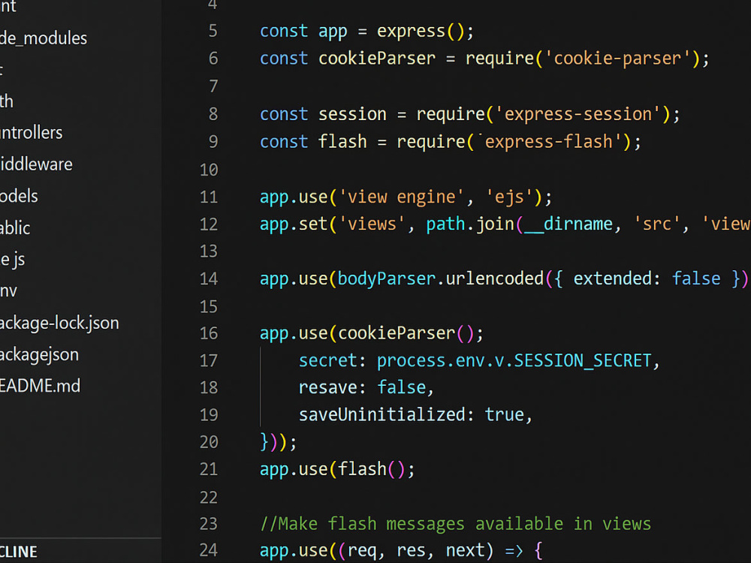
Task: Click the 'express-flash' string on line 9
Action: click(550, 142)
